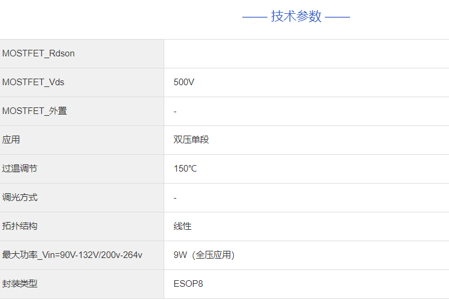Viewport: 449px width, 300px height.
Task: Click the 最大功率_Vin=90V-132V/200v-264v label
Action: 73,255
